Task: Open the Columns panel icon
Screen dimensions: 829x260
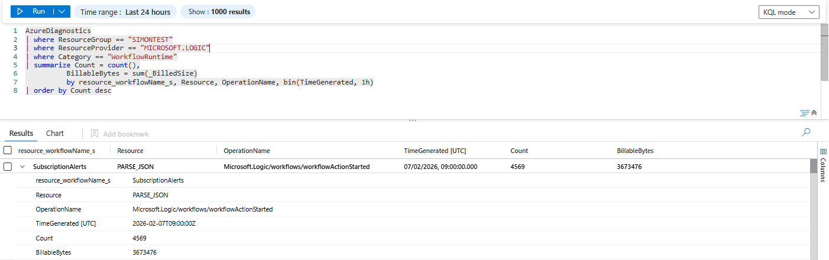Action: (823, 153)
